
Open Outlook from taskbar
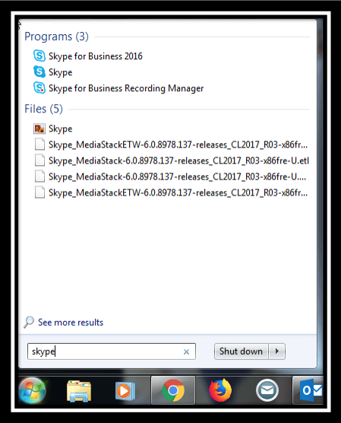pos(311,390)
